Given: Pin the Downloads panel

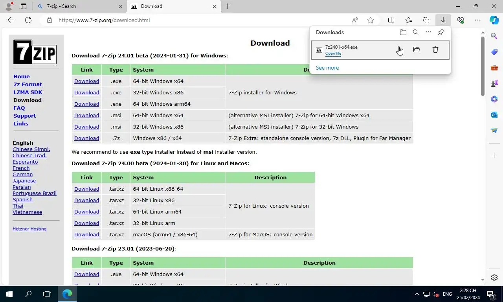Looking at the screenshot, I should click(441, 32).
